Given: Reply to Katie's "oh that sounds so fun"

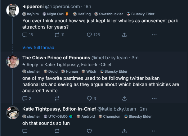Looking at the screenshot, I should (x=25, y=131).
